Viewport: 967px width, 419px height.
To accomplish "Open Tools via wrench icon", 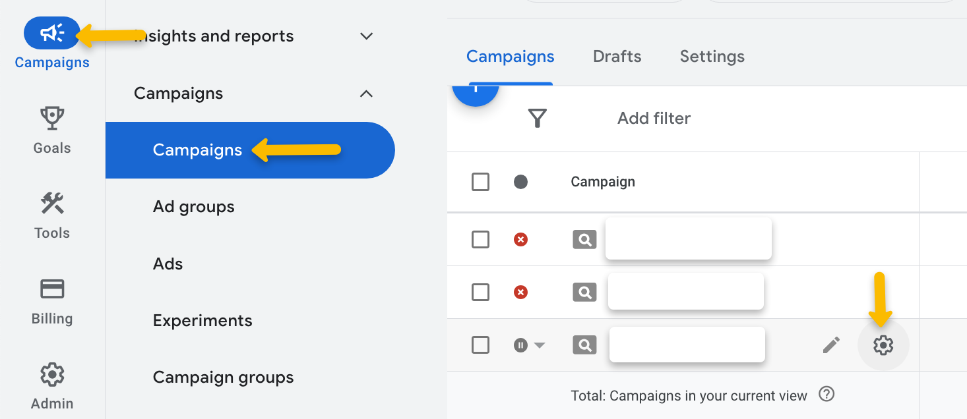I will coord(52,204).
